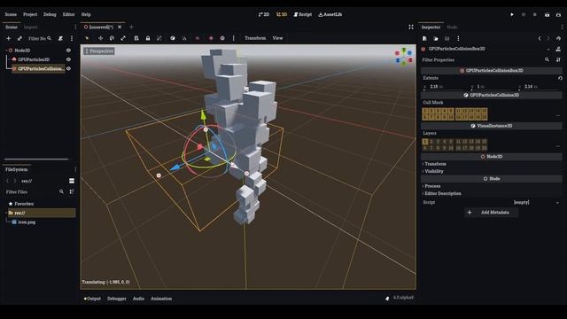The width and height of the screenshot is (567, 319).
Task: Open the Inspector history list icon
Action: [x=559, y=38]
